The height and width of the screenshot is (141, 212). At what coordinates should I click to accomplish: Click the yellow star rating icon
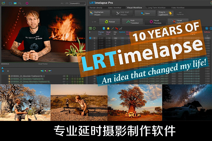(x=108, y=28)
